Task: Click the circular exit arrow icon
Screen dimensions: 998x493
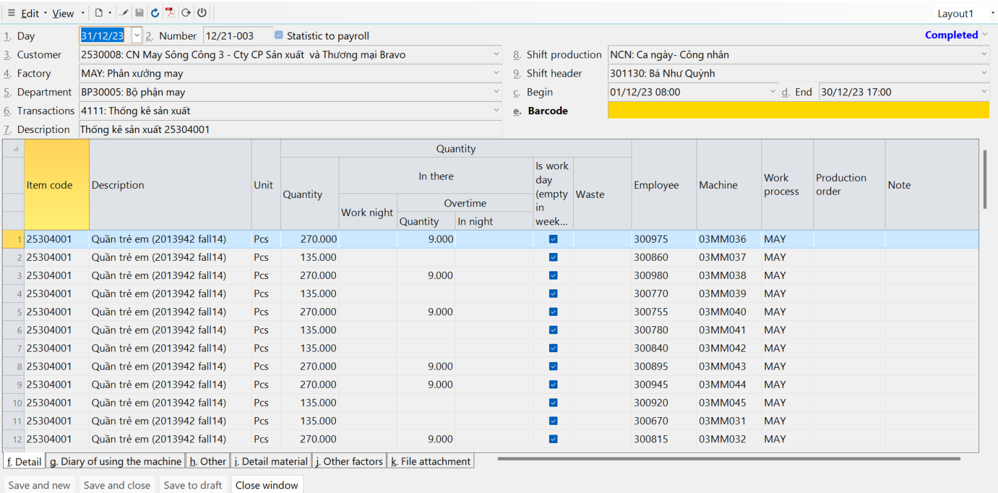Action: 185,12
